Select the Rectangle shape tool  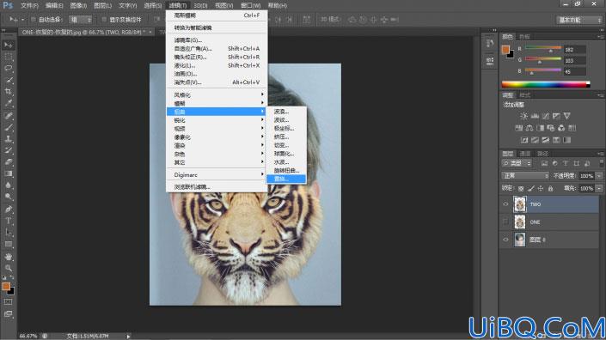point(8,245)
